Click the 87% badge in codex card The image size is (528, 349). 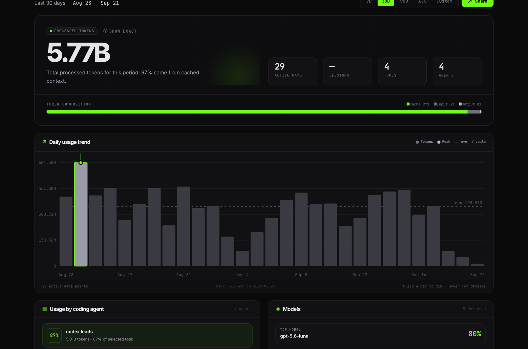[54, 335]
